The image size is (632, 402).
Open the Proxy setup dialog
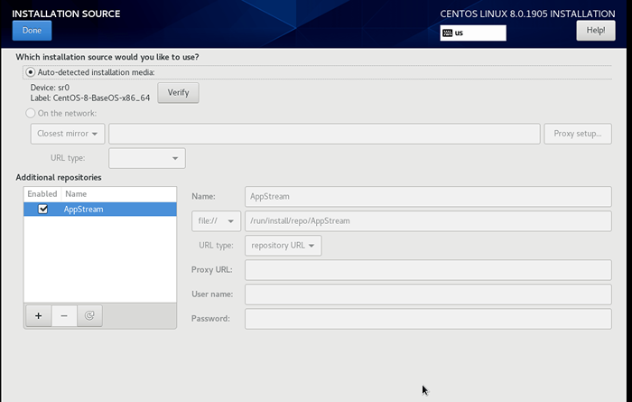tap(578, 134)
